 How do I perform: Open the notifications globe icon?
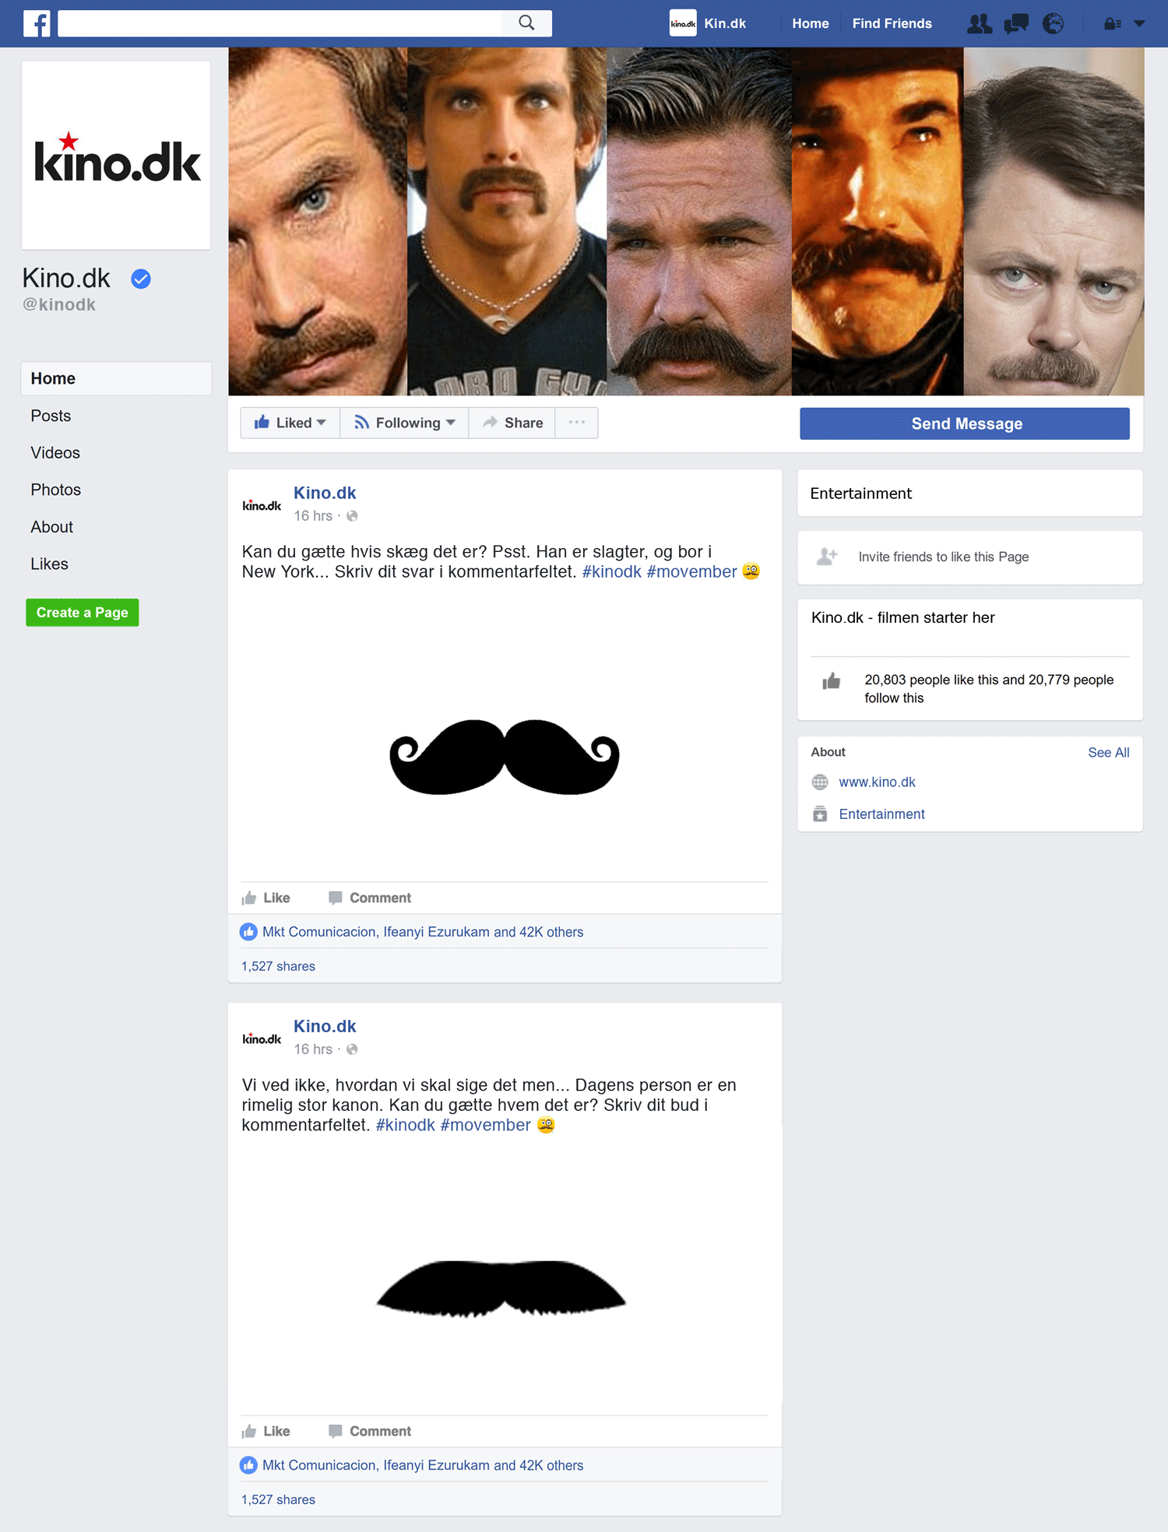(1054, 24)
